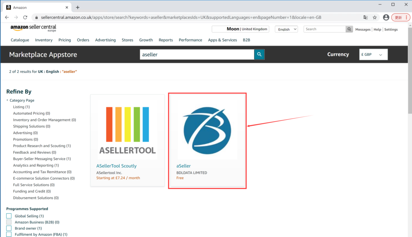Open the B2B menu
Viewport: 412px width, 237px height.
tap(247, 40)
